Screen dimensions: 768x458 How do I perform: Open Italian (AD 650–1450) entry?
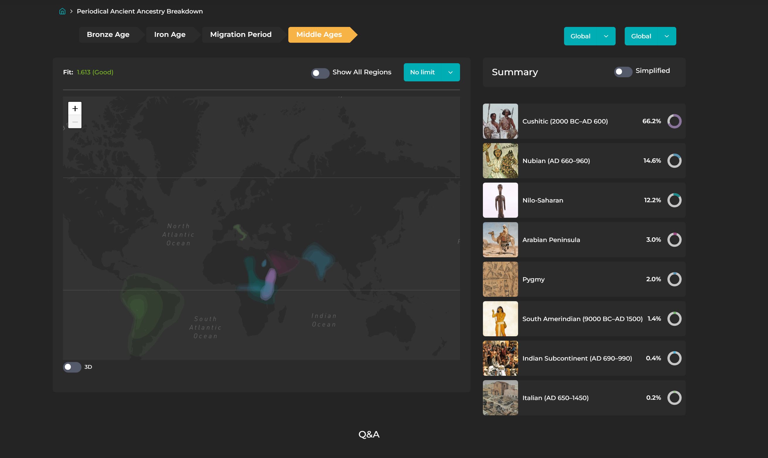(x=584, y=398)
